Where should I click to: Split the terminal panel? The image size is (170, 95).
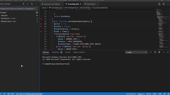pyautogui.click(x=155, y=52)
